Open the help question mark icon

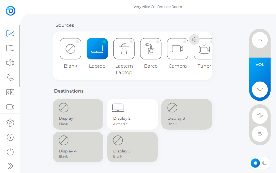coord(10,137)
